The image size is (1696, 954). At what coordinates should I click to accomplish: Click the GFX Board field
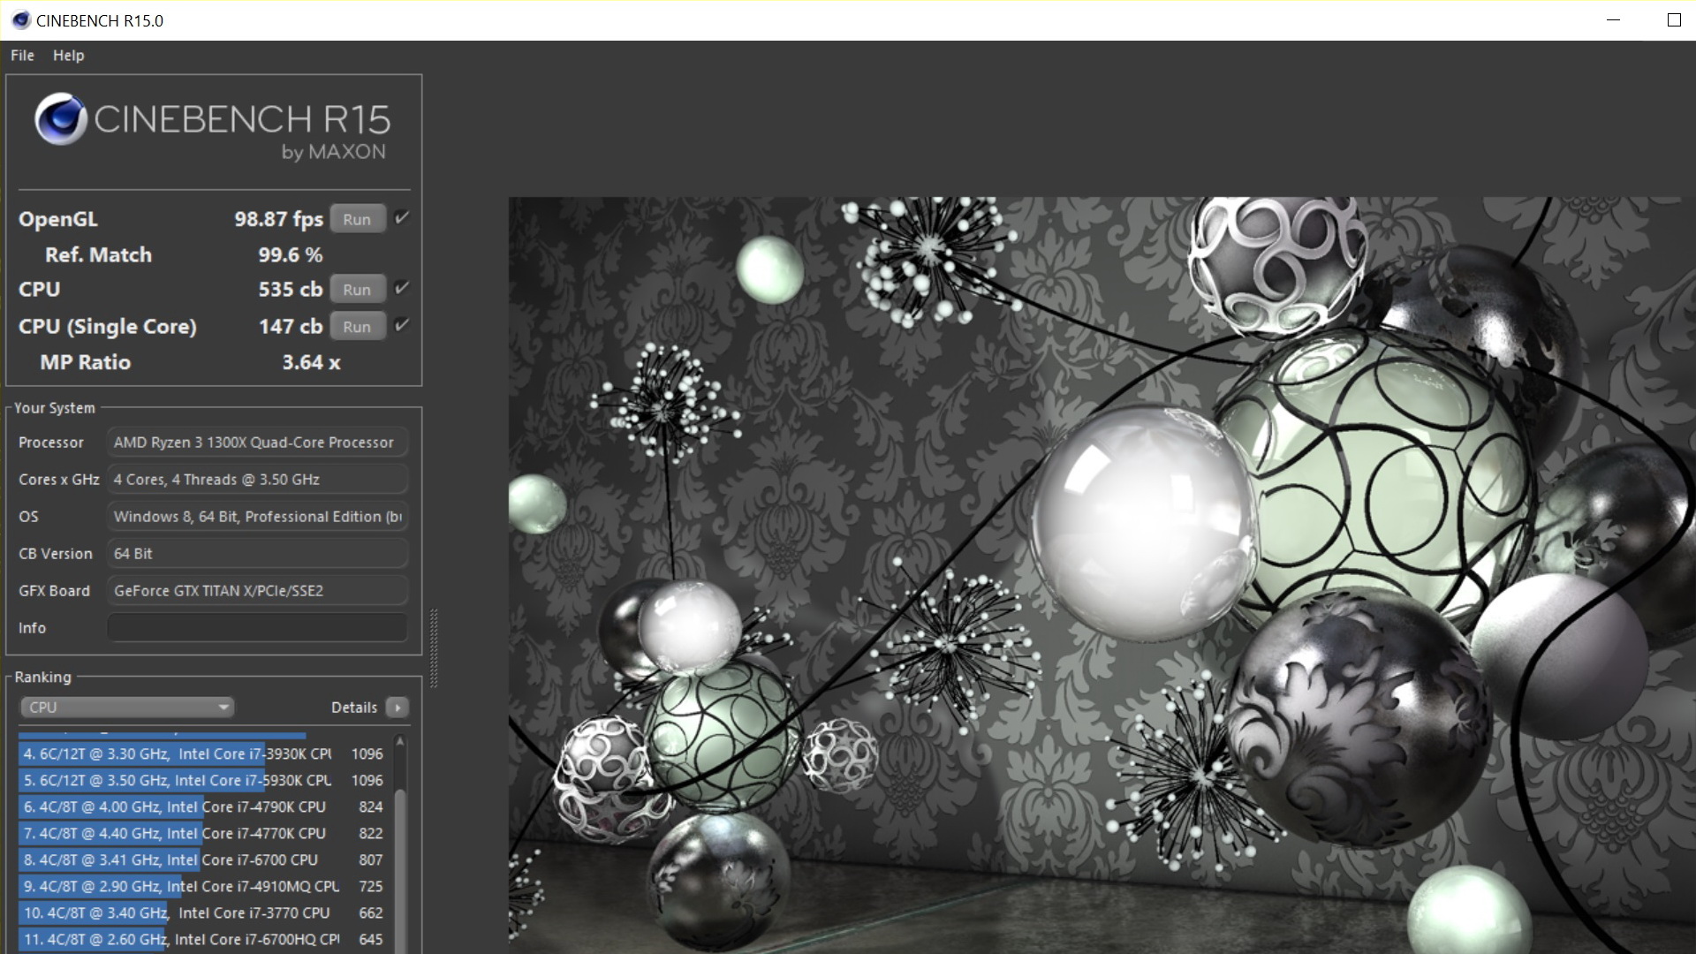pos(257,590)
